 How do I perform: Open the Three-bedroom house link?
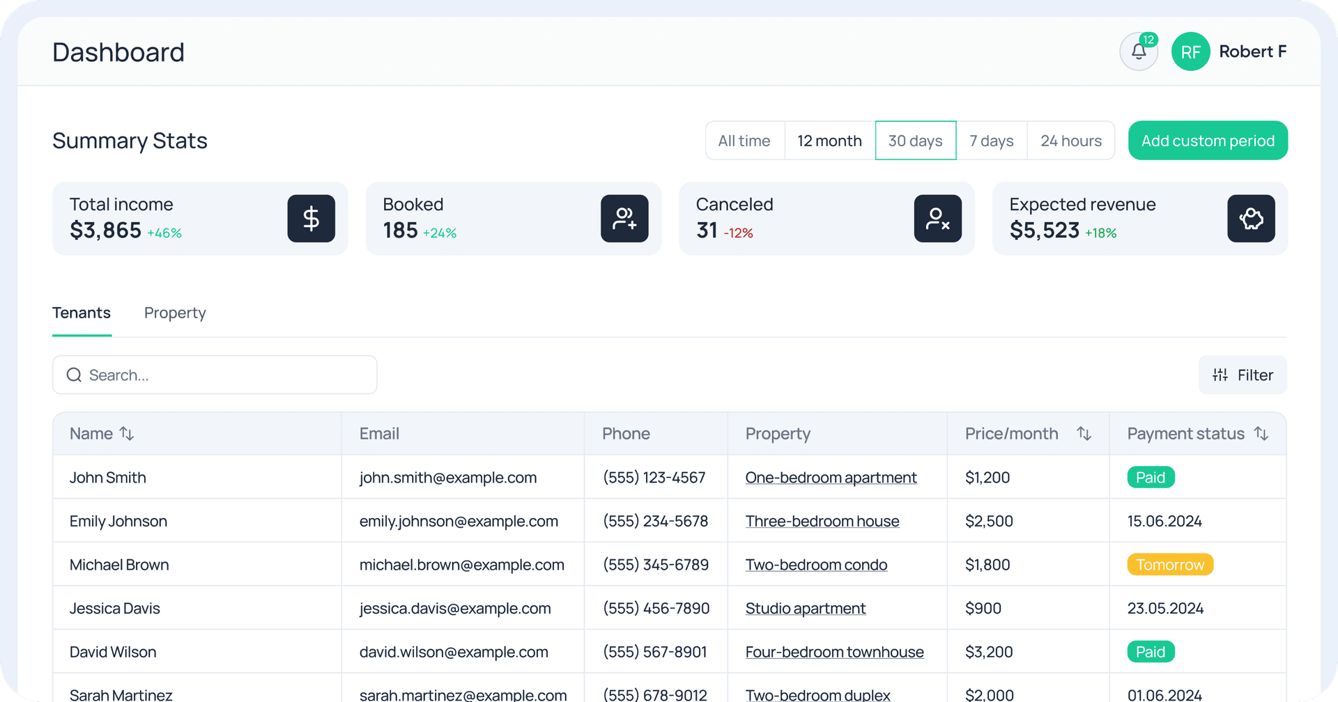tap(822, 521)
